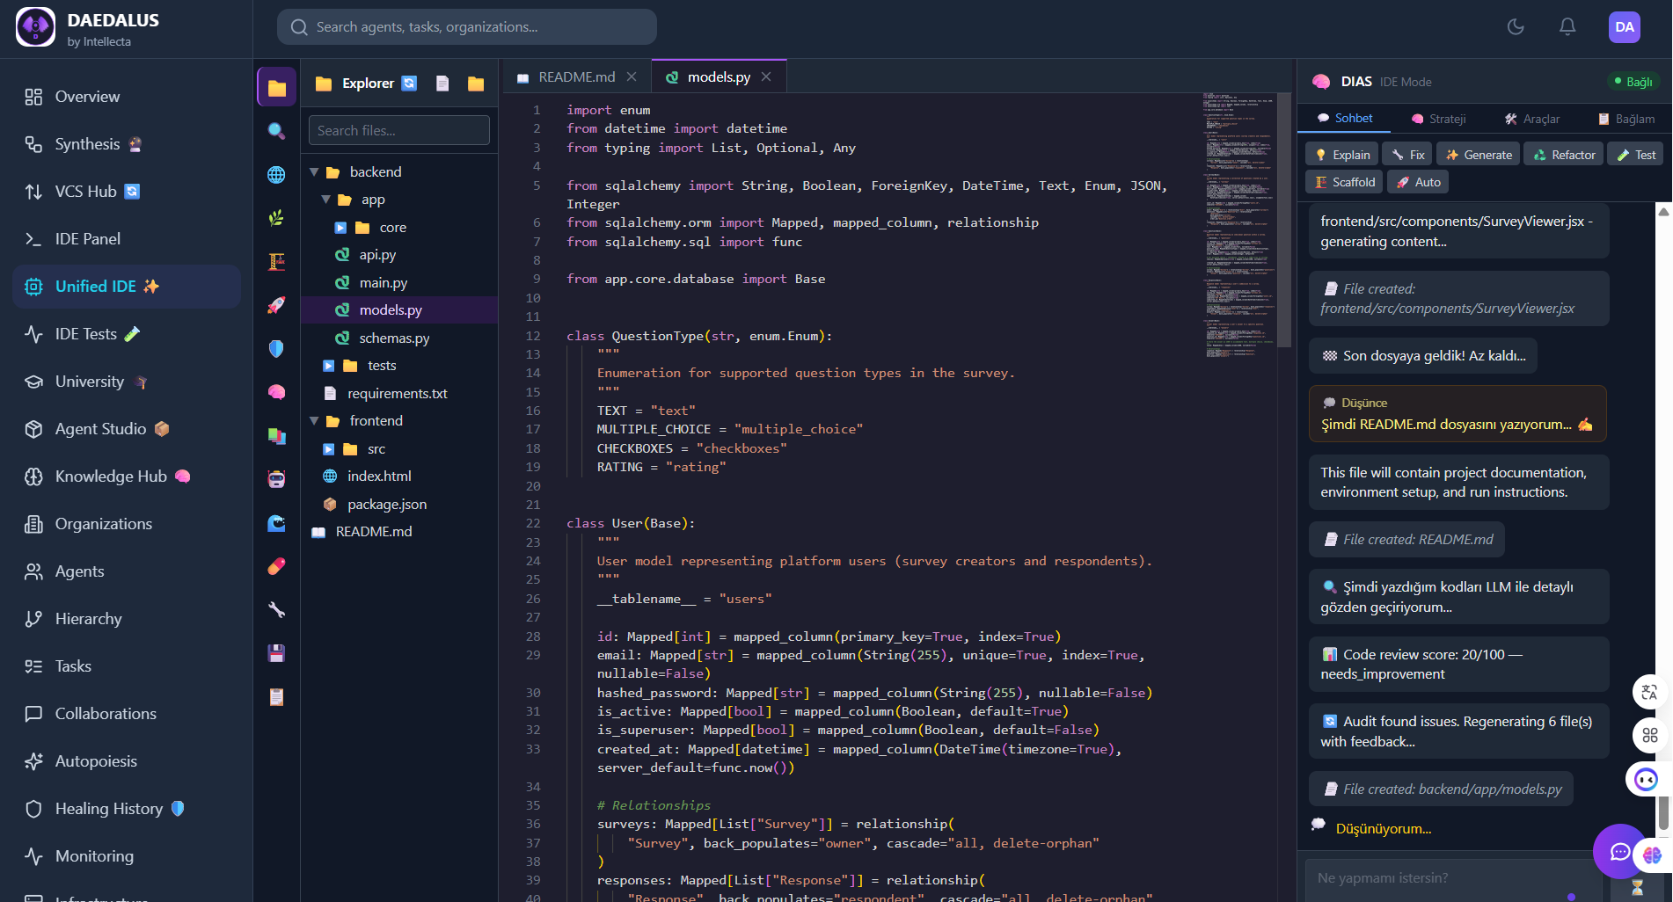The image size is (1673, 902).
Task: Collapse the backend folder
Action: [x=314, y=172]
